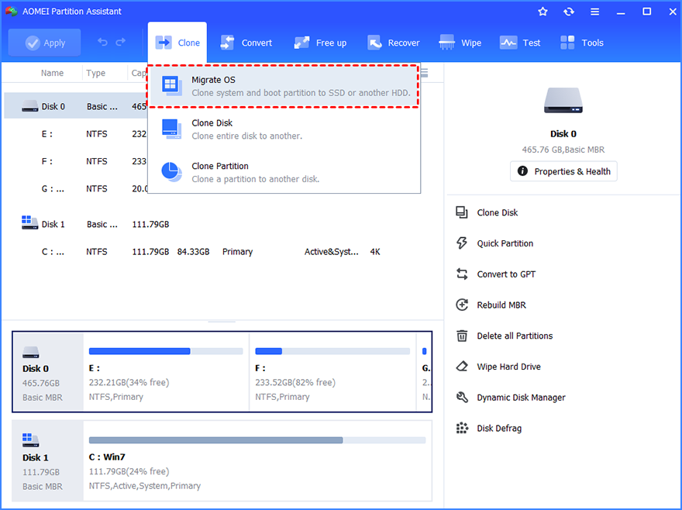Click the F: partition usage bar

pos(332,351)
